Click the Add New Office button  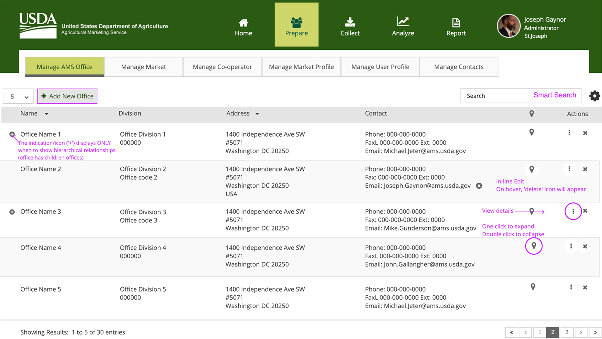[x=67, y=96]
